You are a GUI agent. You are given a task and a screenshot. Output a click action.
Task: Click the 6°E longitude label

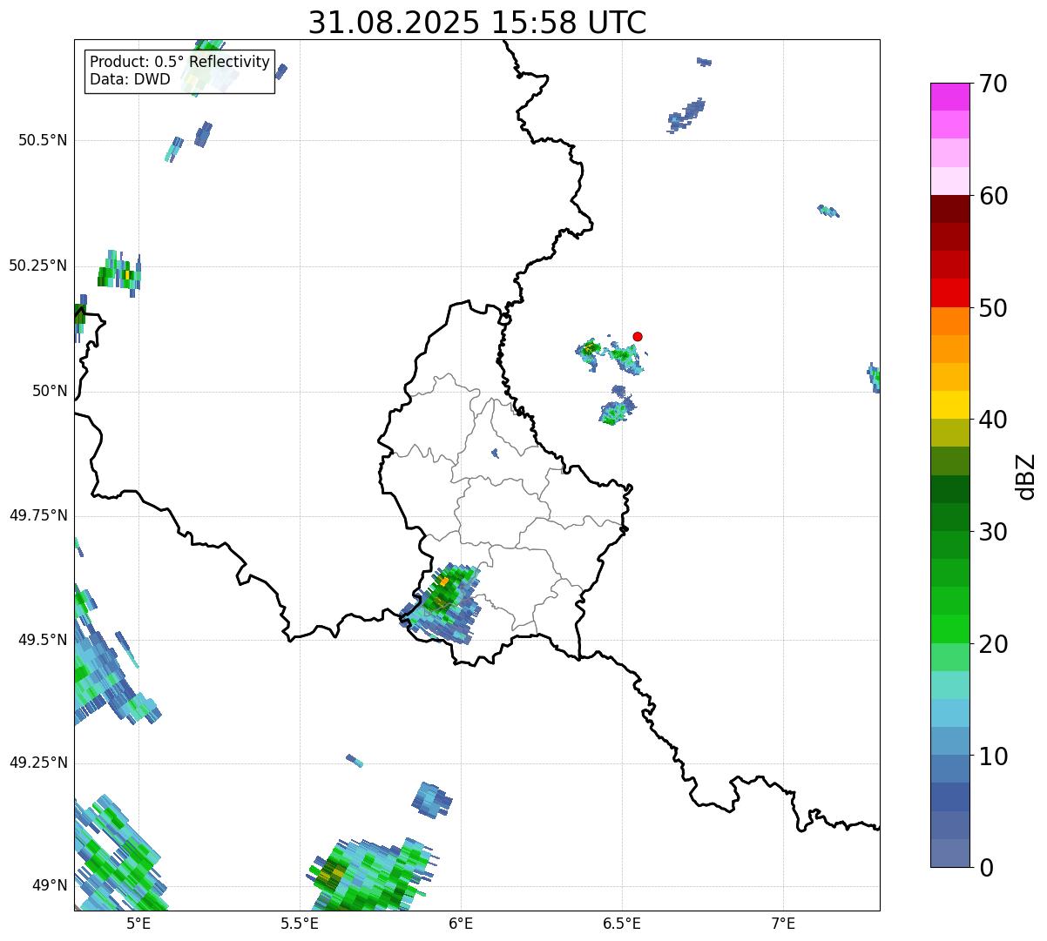click(461, 924)
